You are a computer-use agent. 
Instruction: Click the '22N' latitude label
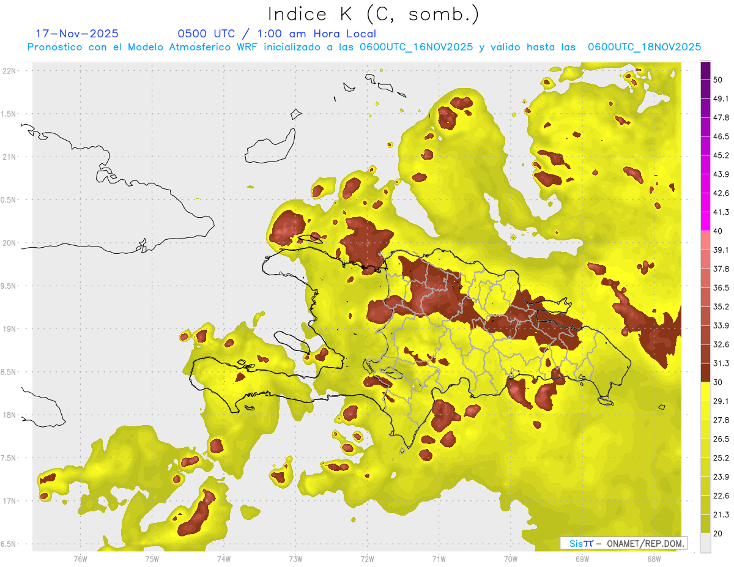click(x=9, y=70)
